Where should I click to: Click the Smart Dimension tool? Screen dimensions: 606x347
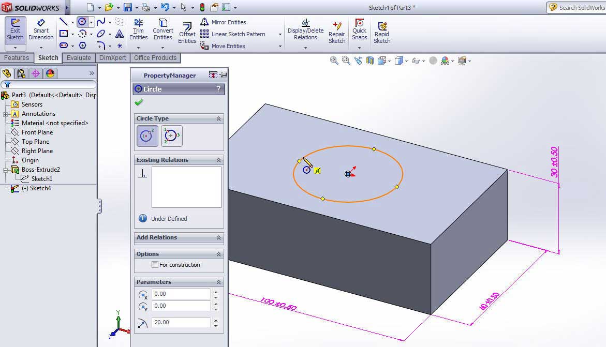pos(41,30)
